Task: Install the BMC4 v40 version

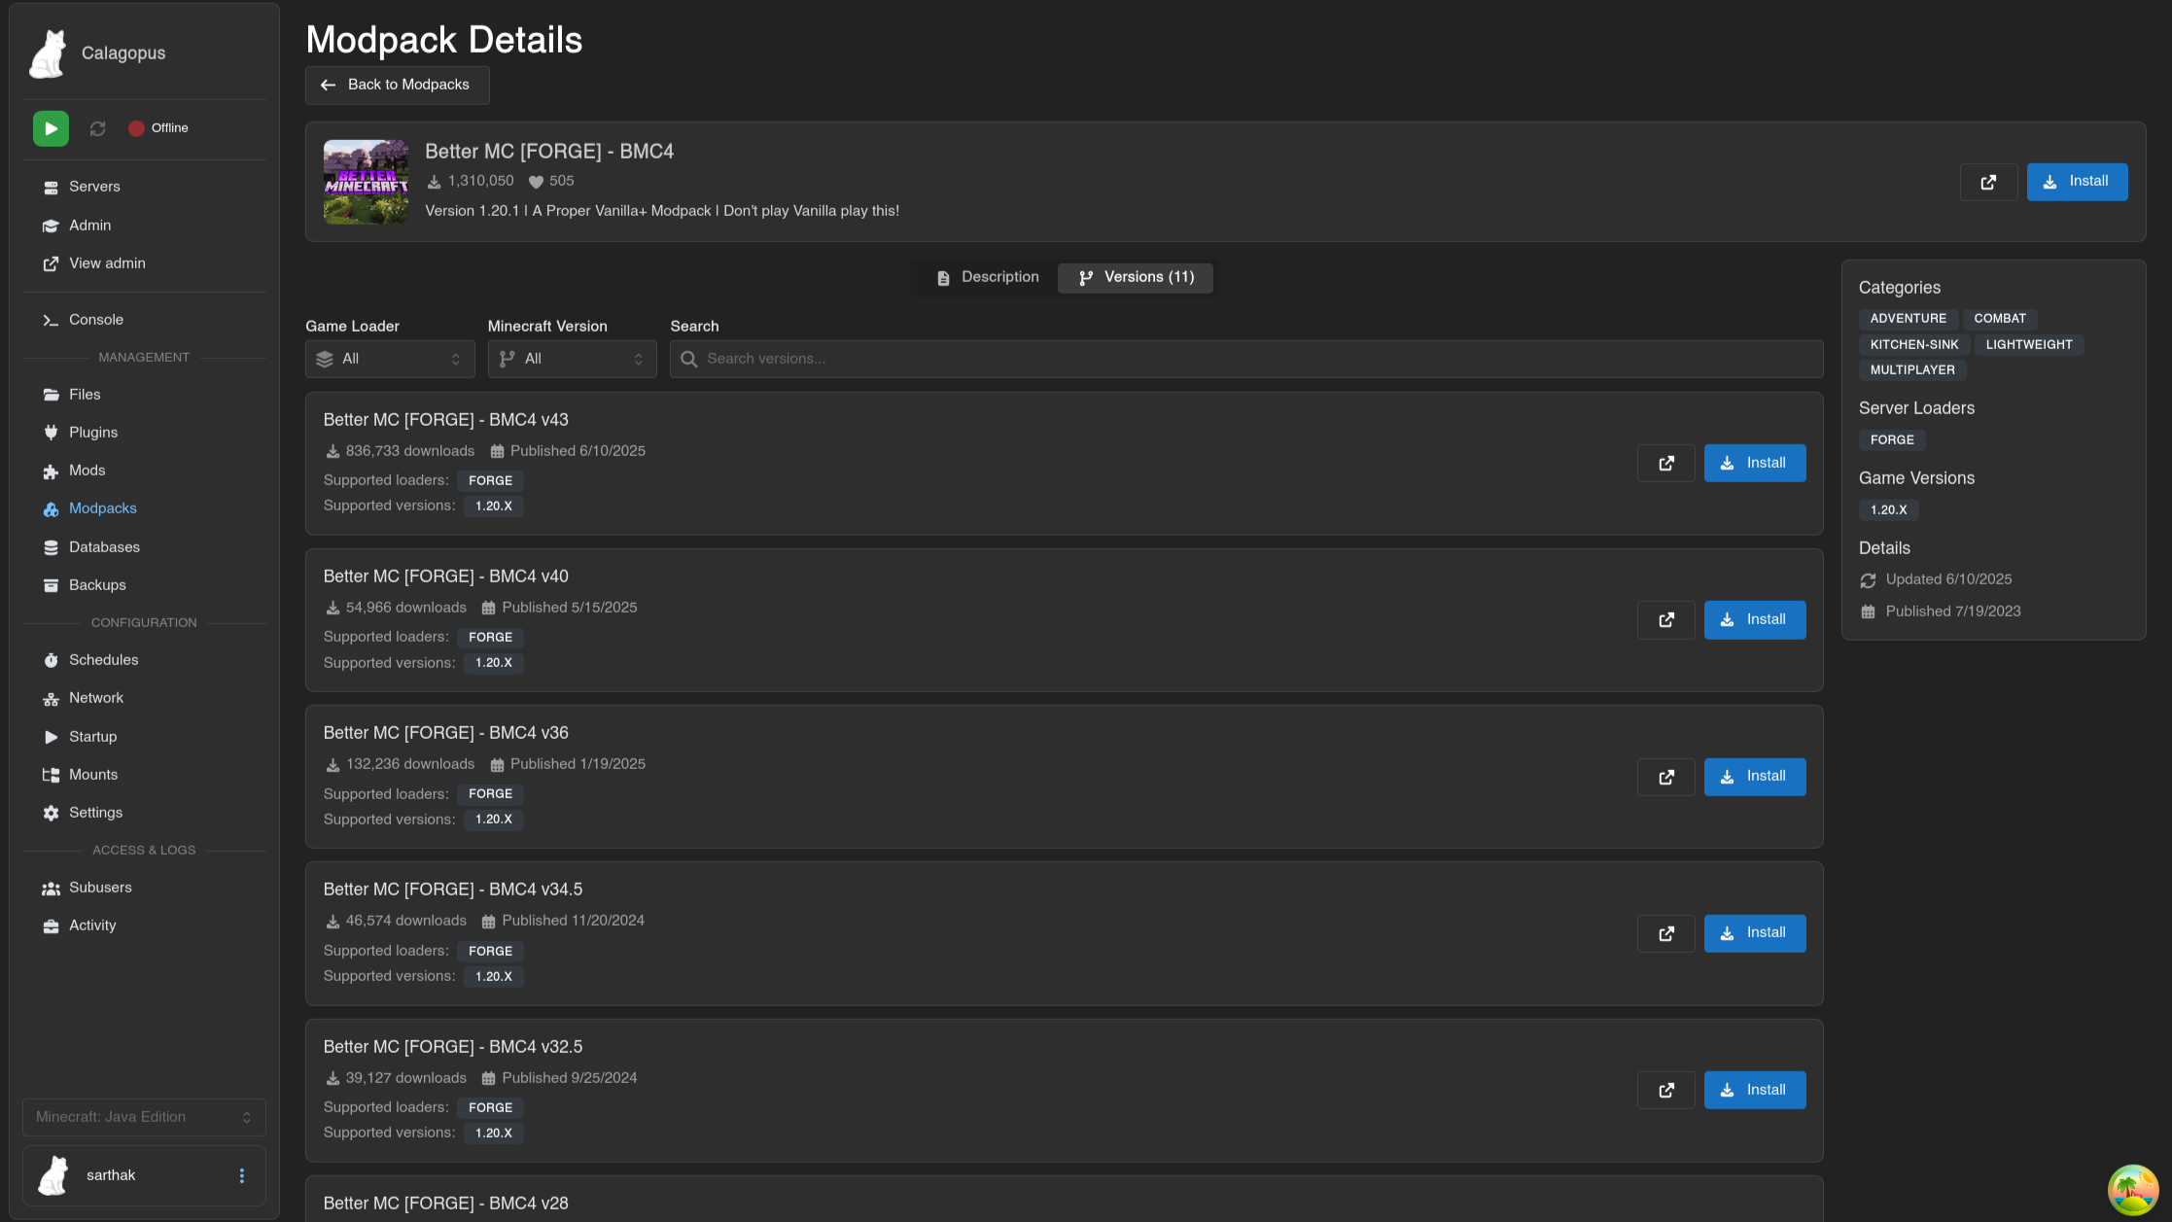Action: click(x=1754, y=619)
